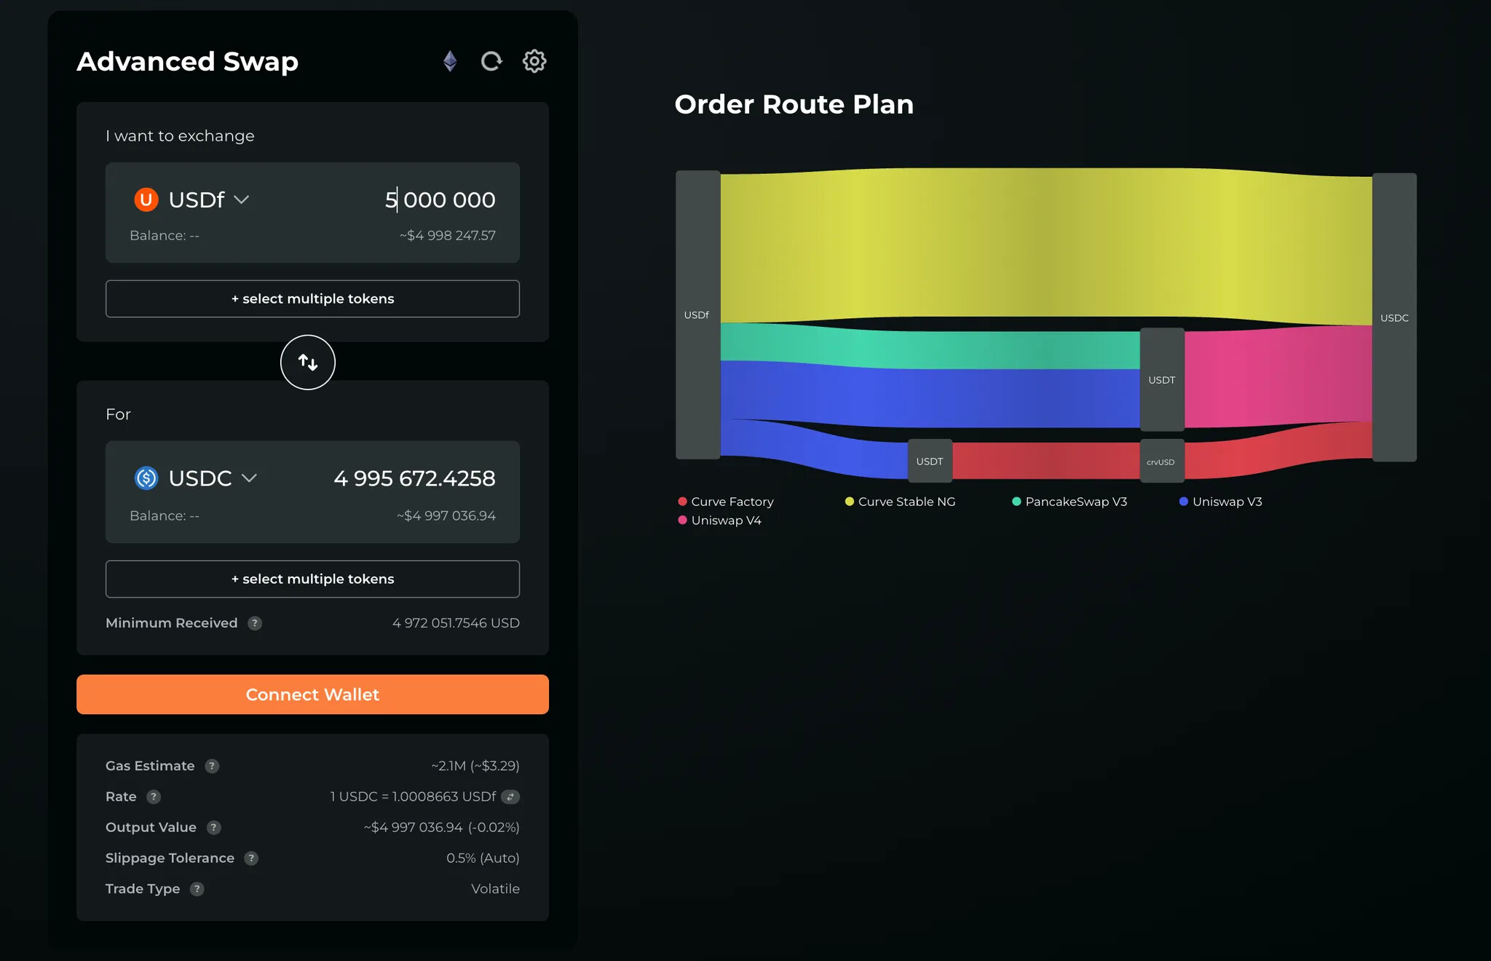1491x961 pixels.
Task: Click the yellow Curve Stable NG flow
Action: 1046,244
